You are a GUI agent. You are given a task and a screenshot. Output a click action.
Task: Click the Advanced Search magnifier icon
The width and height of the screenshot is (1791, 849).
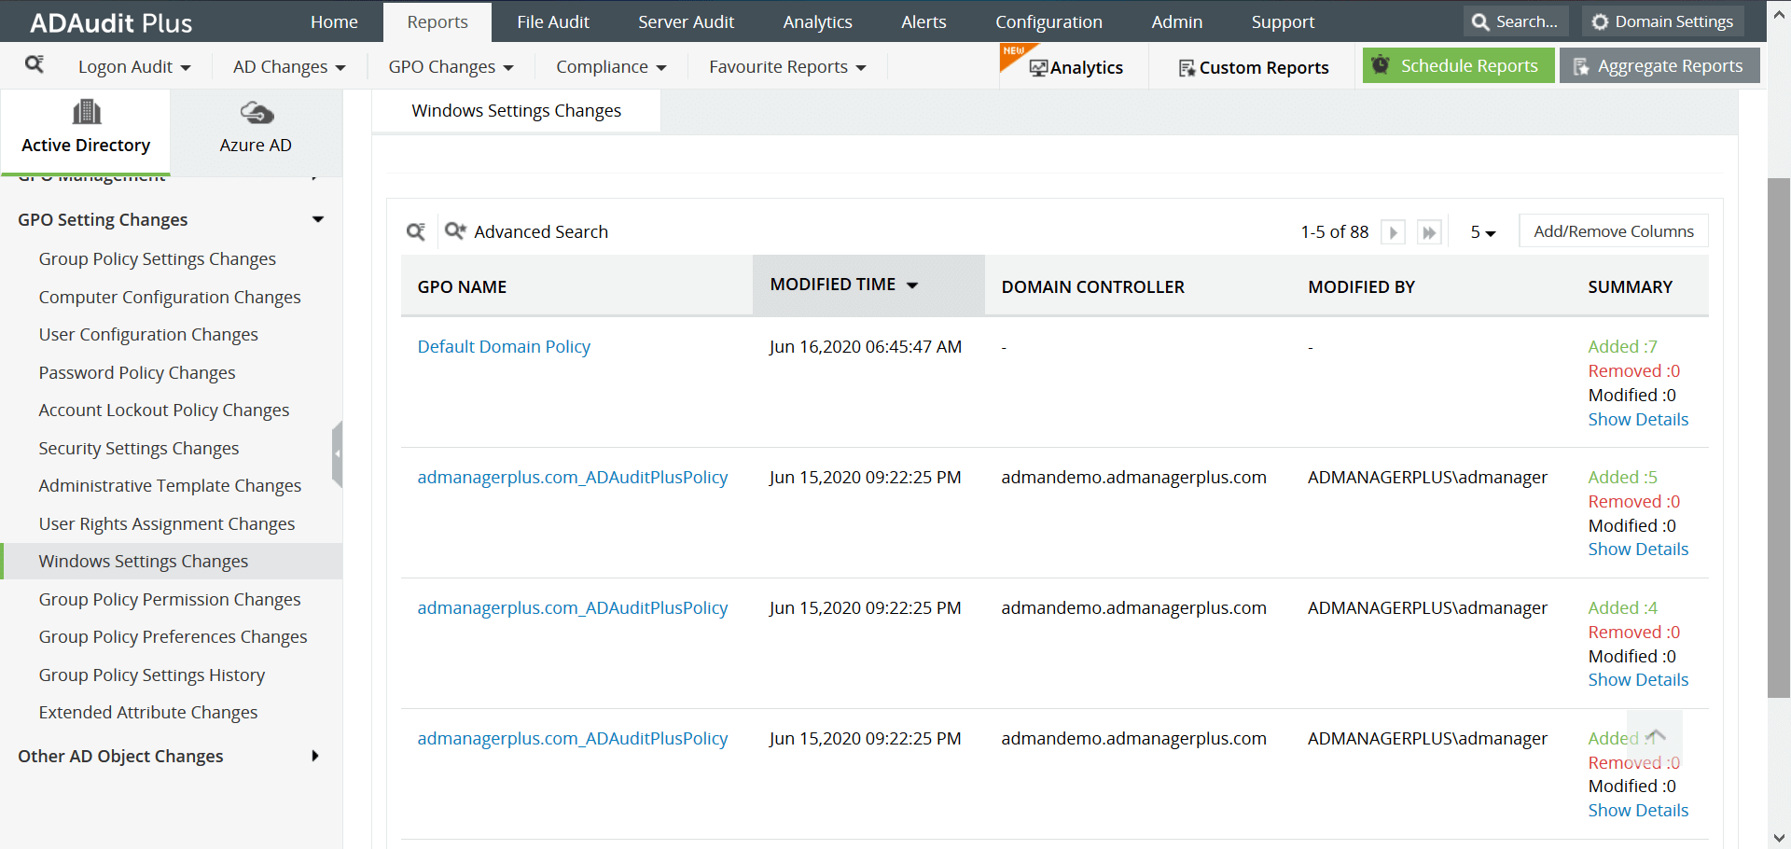click(x=455, y=230)
